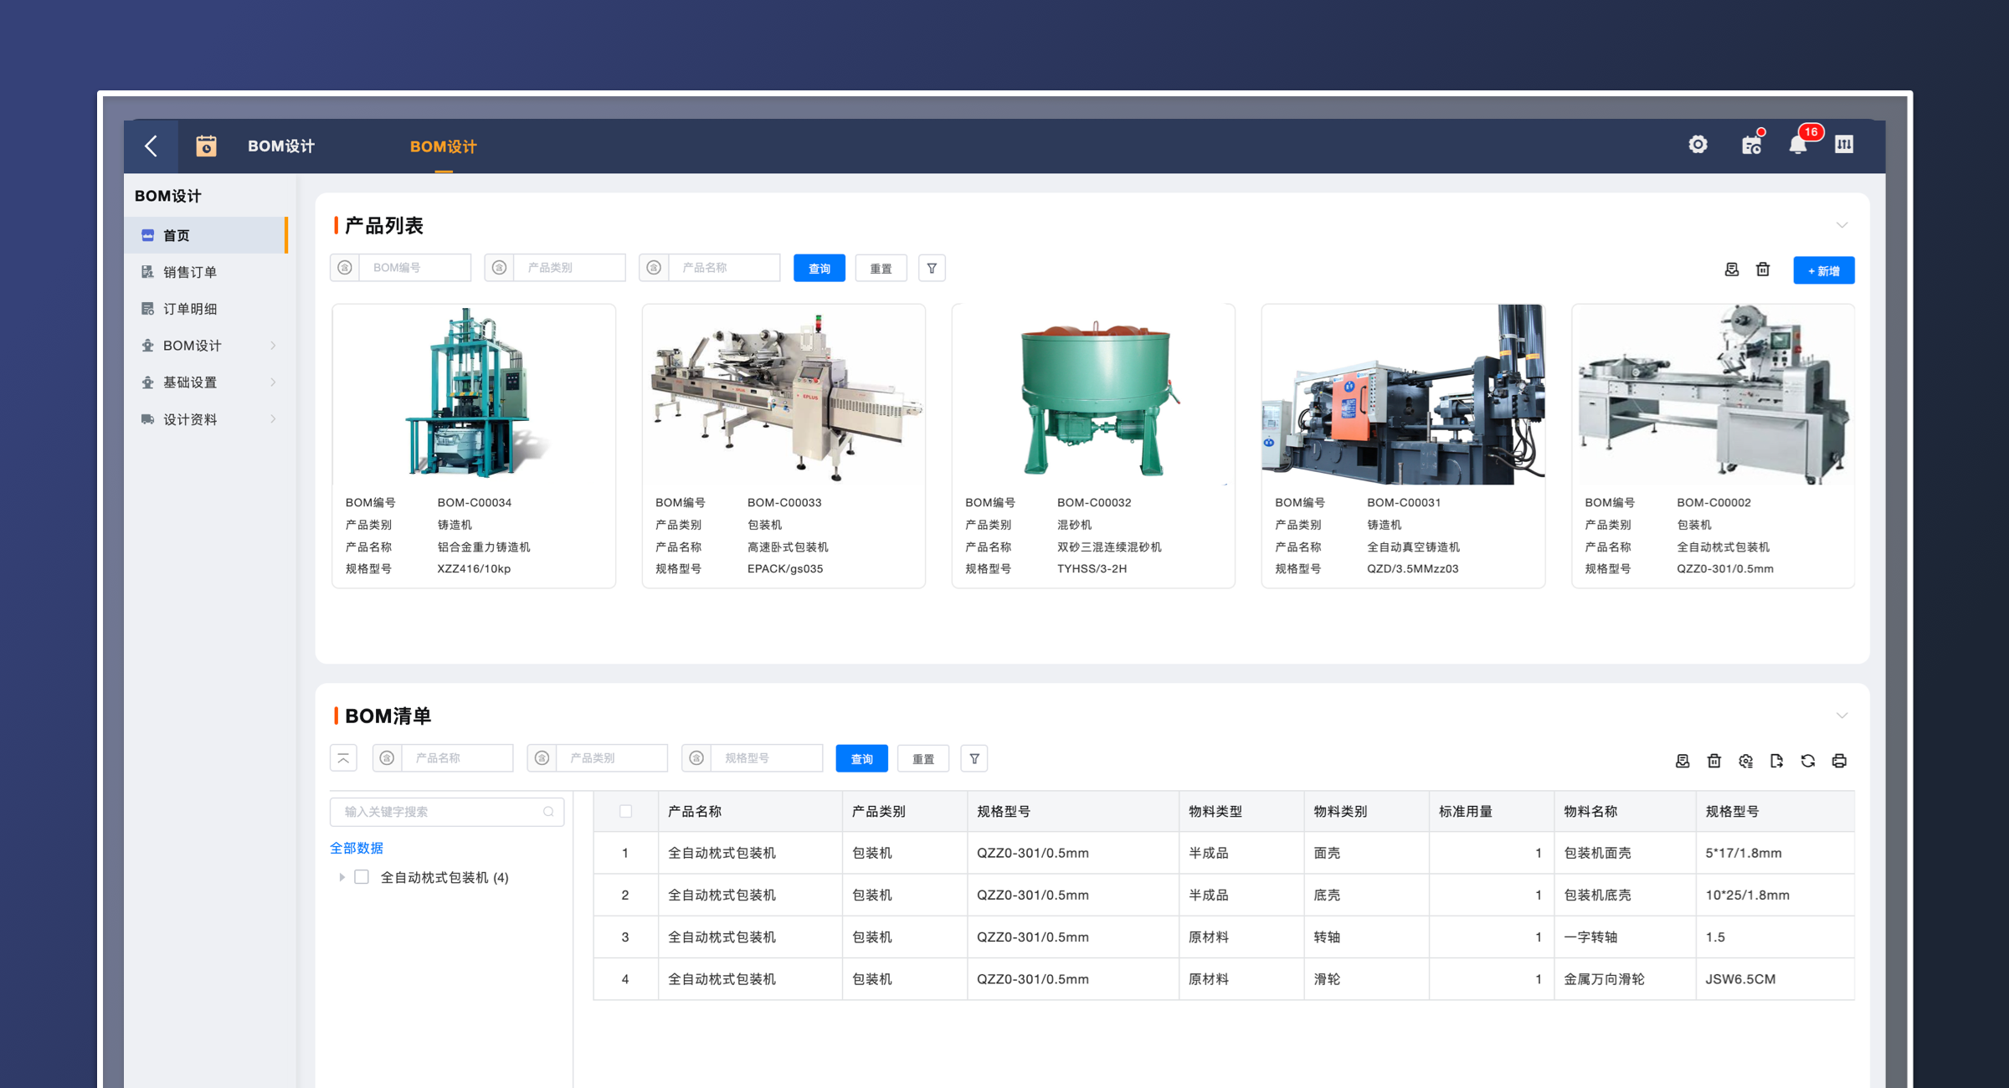Click 全部数据 link in tree panel
2009x1088 pixels.
point(357,848)
